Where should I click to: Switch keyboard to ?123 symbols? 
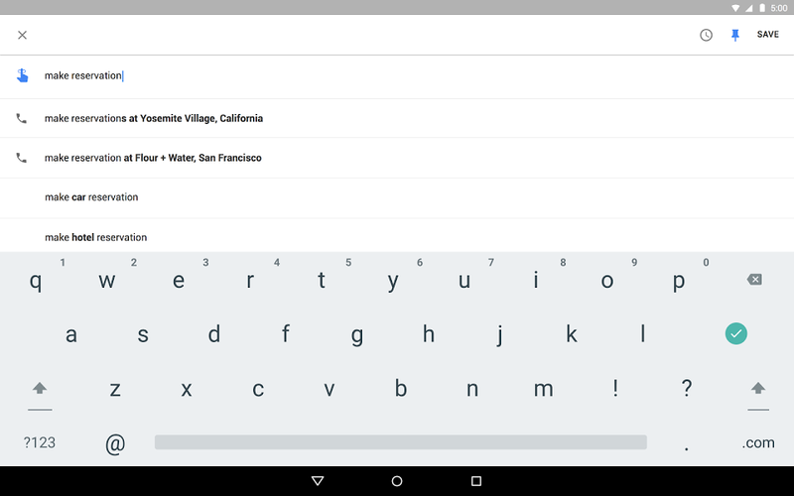point(40,442)
